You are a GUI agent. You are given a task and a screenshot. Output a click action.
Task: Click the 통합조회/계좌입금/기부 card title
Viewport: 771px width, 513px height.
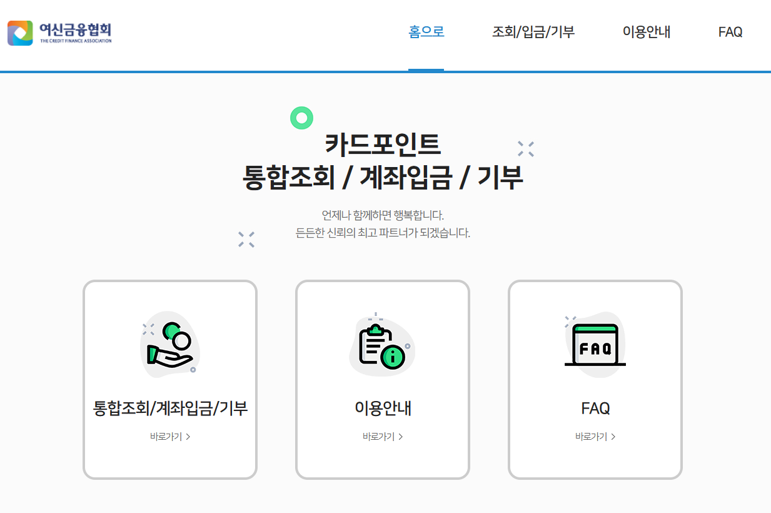(169, 408)
